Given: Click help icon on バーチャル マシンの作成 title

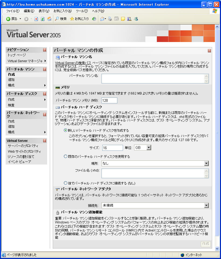Looking at the screenshot, I should [209, 51].
